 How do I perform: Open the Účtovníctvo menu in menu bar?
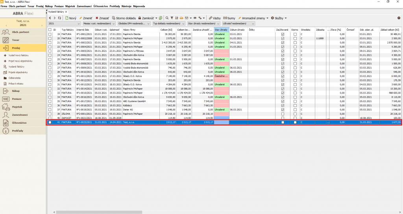[101, 6]
